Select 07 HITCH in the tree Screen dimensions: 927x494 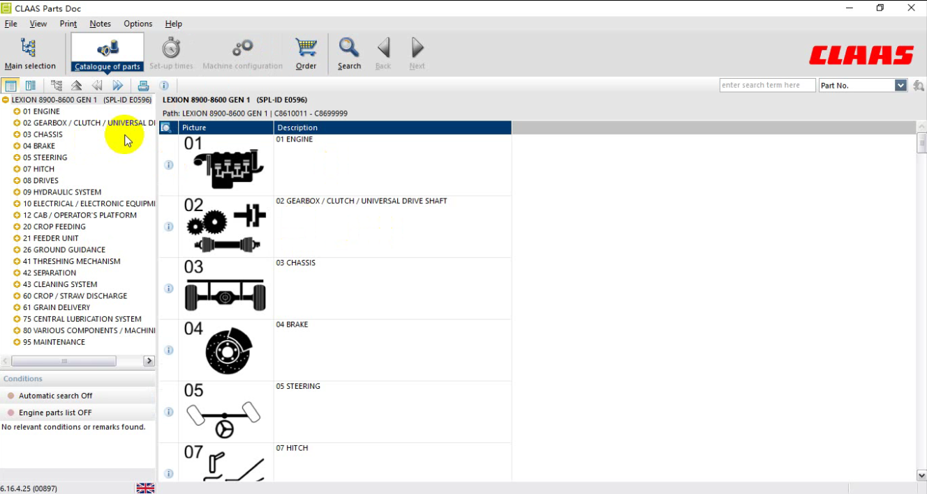[38, 169]
